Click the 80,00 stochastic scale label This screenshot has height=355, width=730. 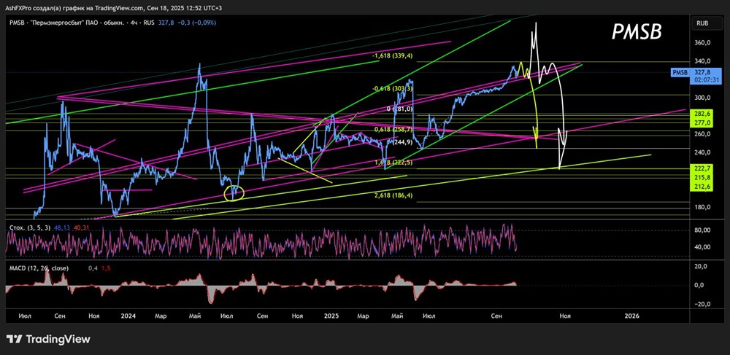(x=702, y=230)
